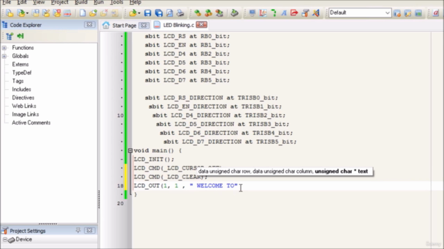Click the save layout icon right of Default
Image resolution: width=444 pixels, height=249 pixels.
(397, 13)
